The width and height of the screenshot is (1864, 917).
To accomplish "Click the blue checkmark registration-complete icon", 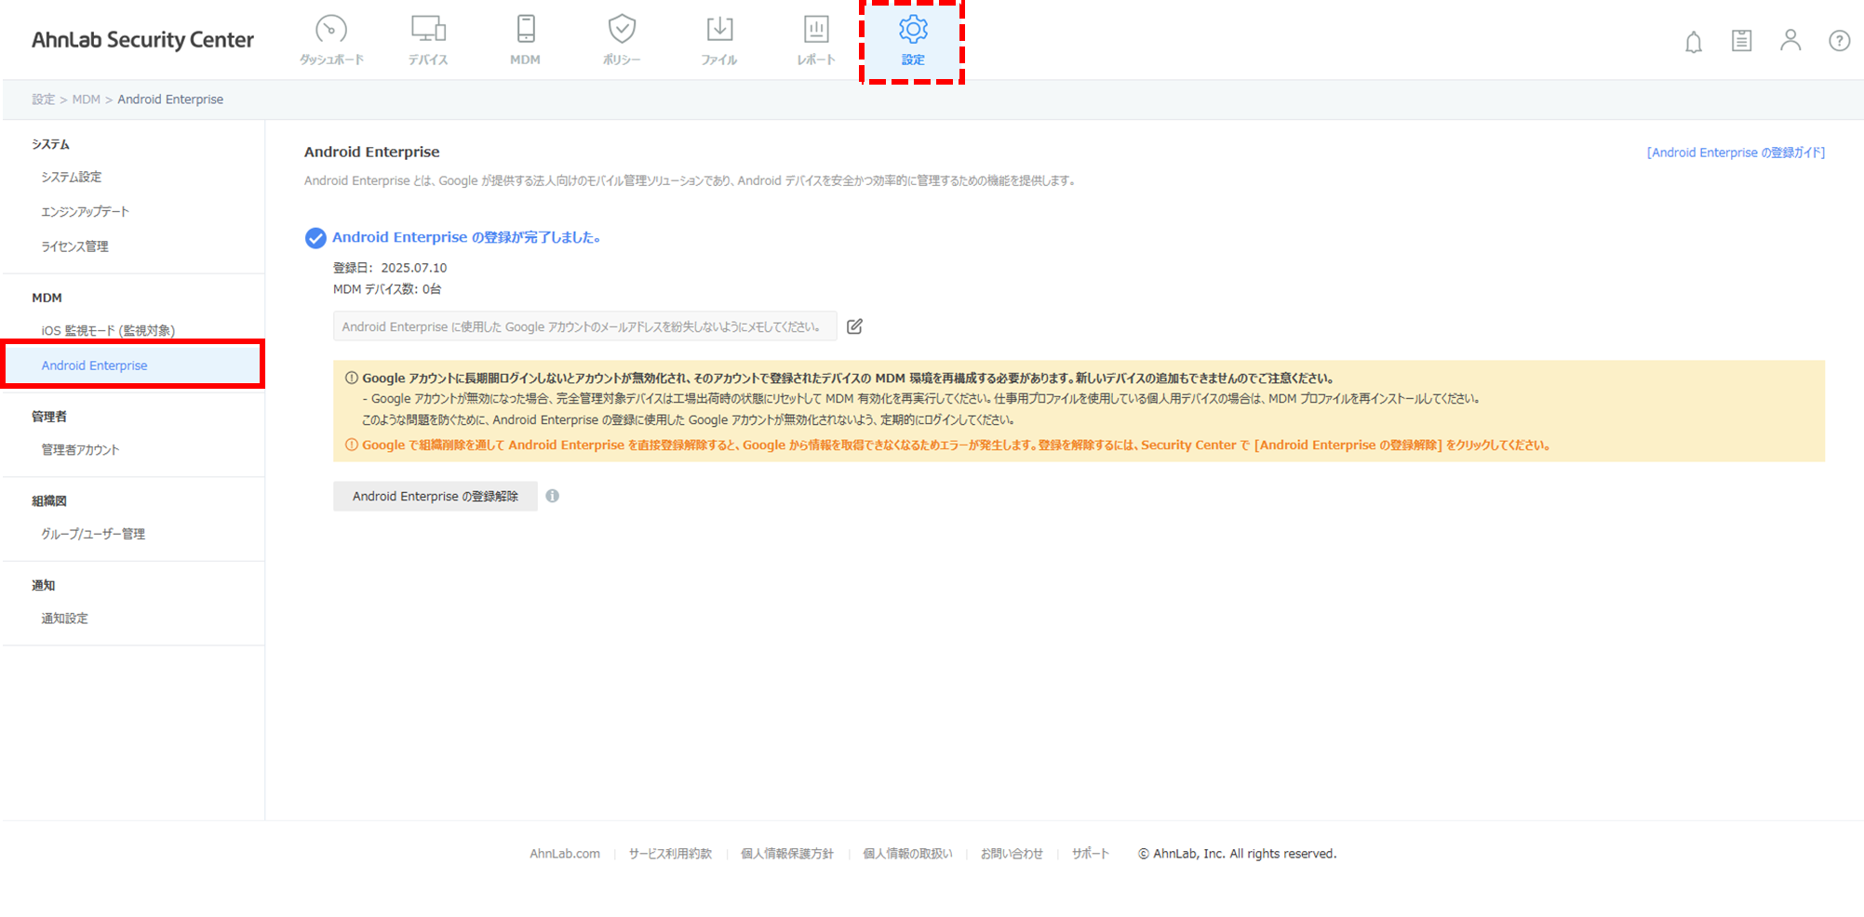I will (315, 238).
